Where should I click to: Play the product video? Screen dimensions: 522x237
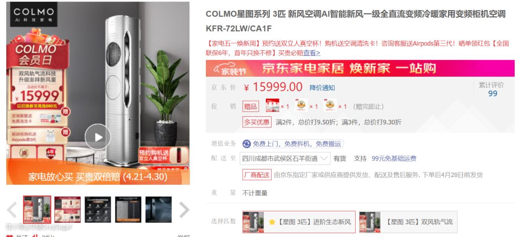click(x=97, y=137)
